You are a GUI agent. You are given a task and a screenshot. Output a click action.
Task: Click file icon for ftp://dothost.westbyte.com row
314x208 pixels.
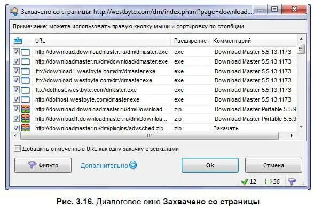pyautogui.click(x=26, y=90)
